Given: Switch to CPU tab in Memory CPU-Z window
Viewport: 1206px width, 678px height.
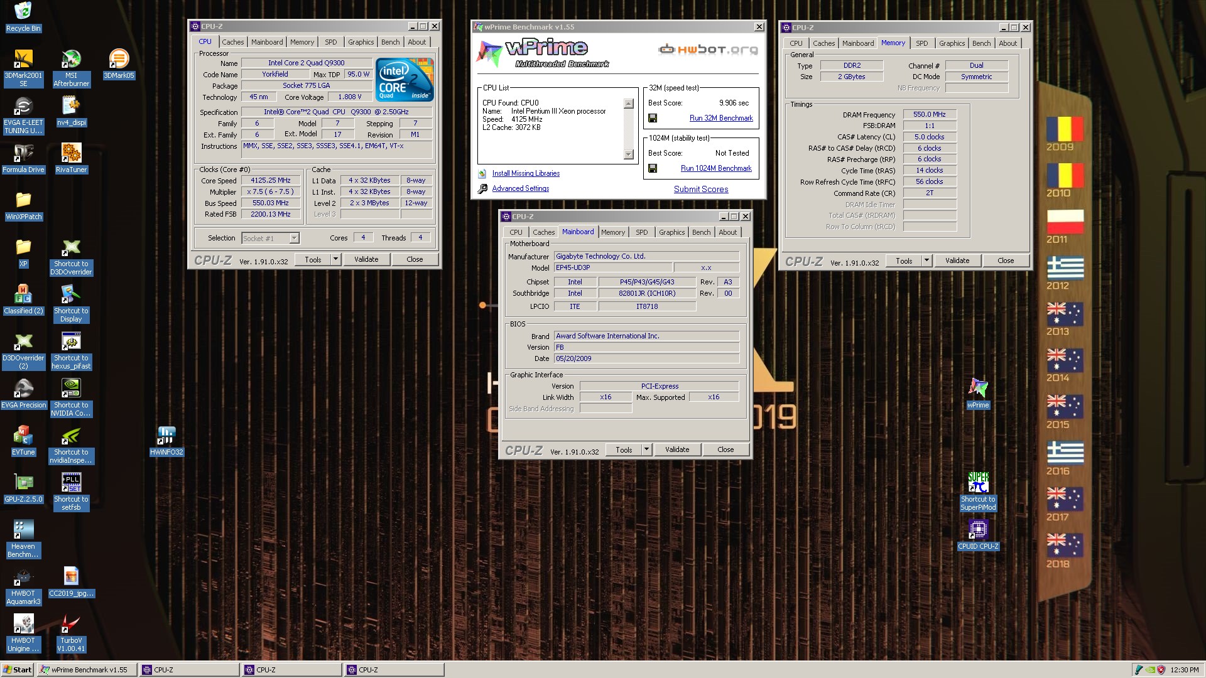Looking at the screenshot, I should click(796, 43).
